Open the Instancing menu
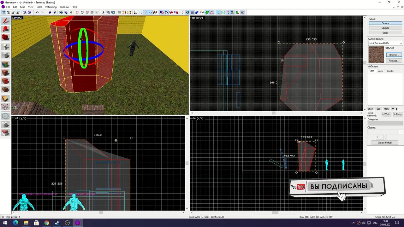Viewport: 404px width, 227px height. coord(50,7)
